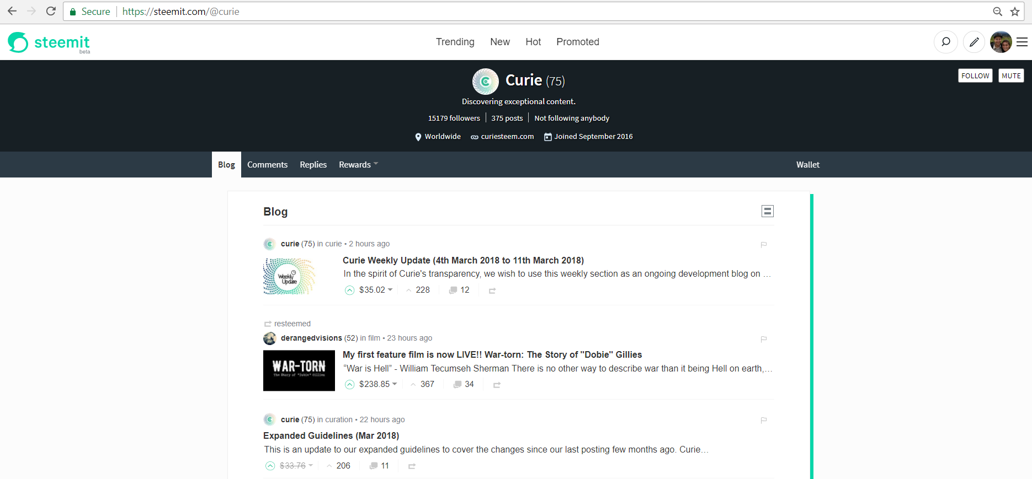Open comments count 11 on Expanded Guidelines
This screenshot has width=1032, height=479.
click(379, 466)
